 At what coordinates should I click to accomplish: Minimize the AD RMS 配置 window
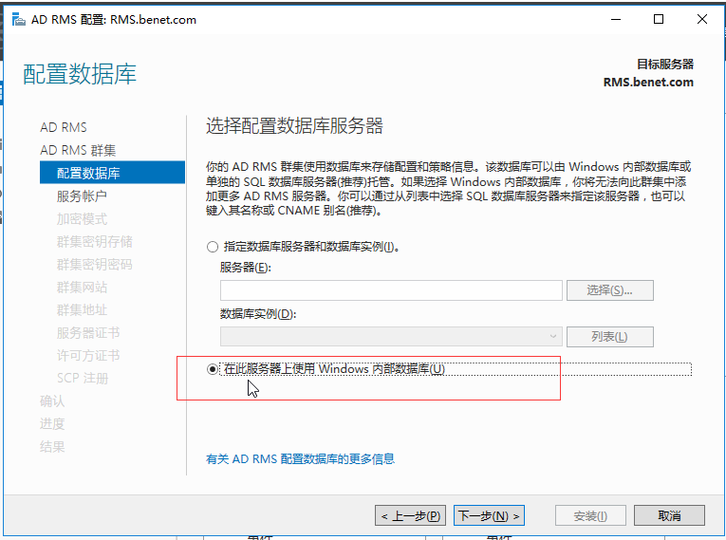[616, 19]
